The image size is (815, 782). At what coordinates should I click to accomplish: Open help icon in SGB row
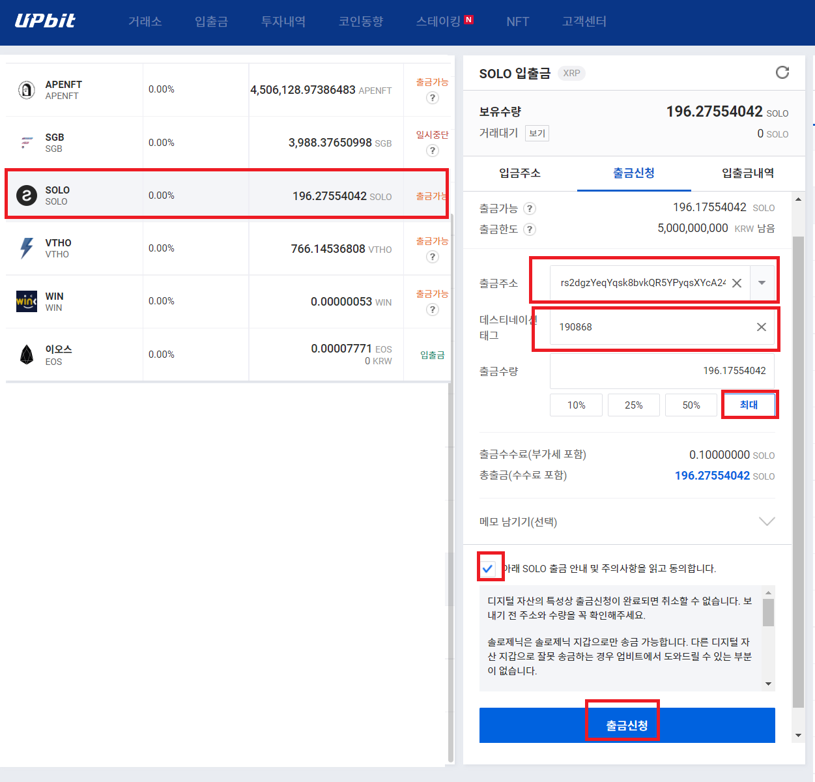[433, 151]
